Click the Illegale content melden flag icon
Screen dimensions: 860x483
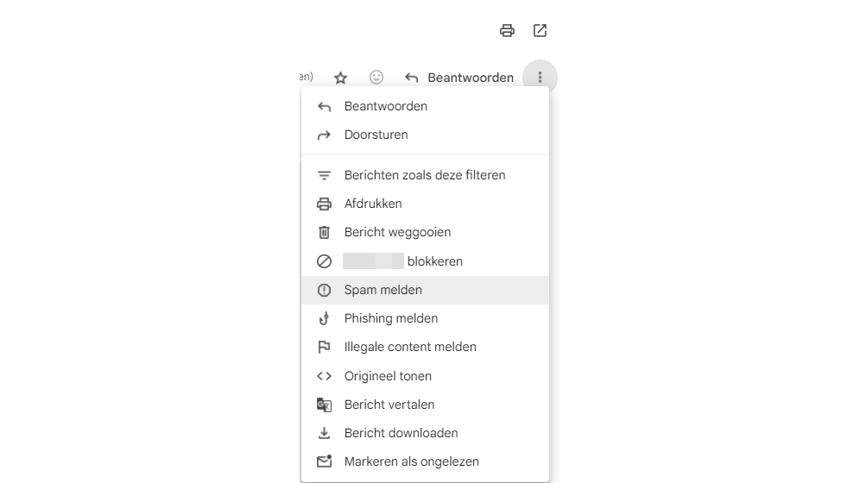(325, 347)
